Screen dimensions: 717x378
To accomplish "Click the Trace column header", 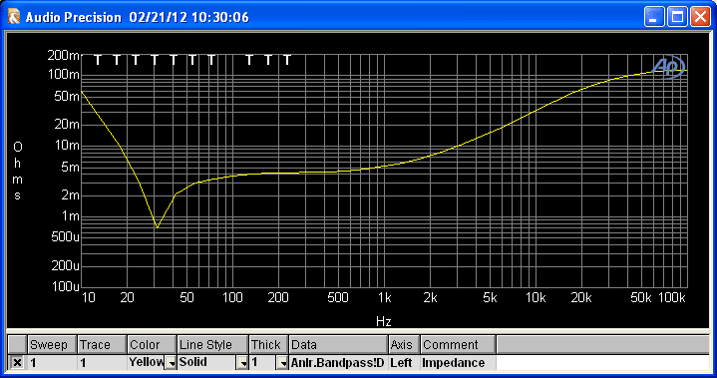I will 102,345.
